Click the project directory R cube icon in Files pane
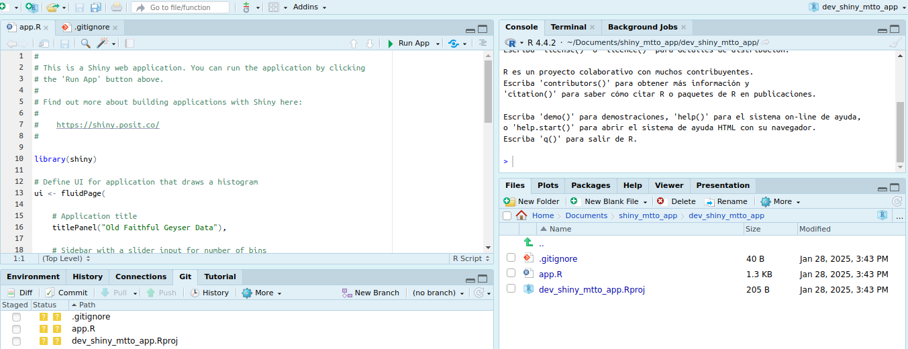The width and height of the screenshot is (908, 349). [x=882, y=215]
